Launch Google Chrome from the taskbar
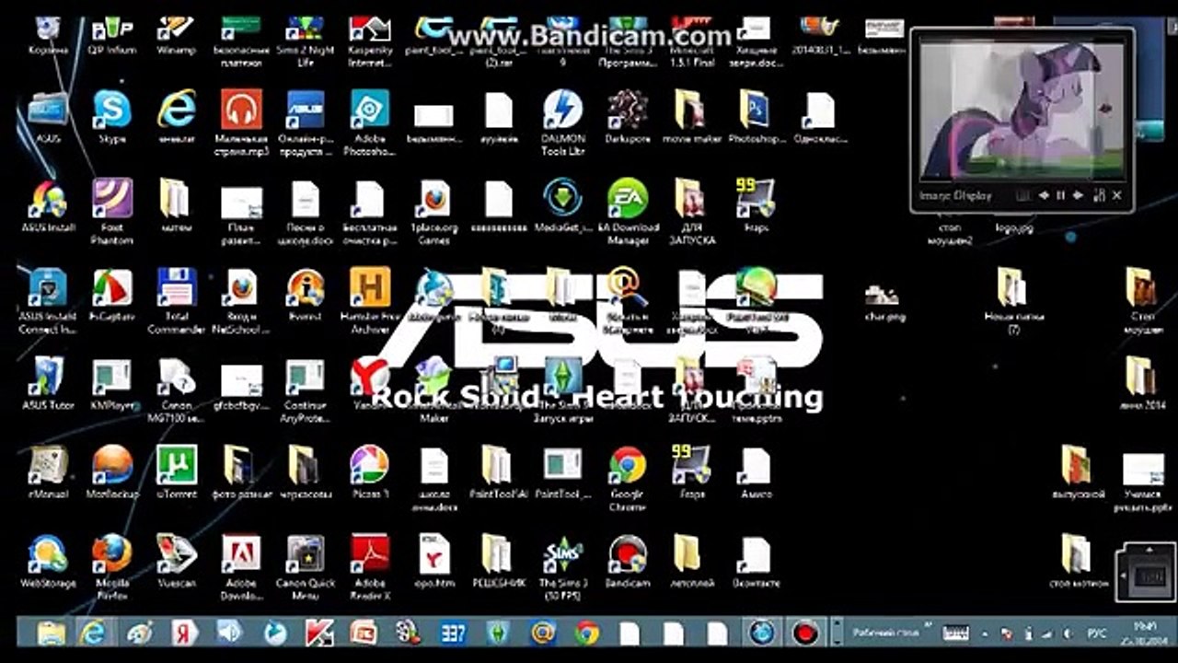The height and width of the screenshot is (663, 1178). 586,633
